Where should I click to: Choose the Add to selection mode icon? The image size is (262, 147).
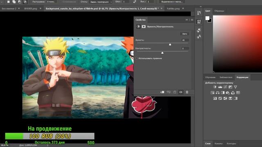click(x=14, y=2)
